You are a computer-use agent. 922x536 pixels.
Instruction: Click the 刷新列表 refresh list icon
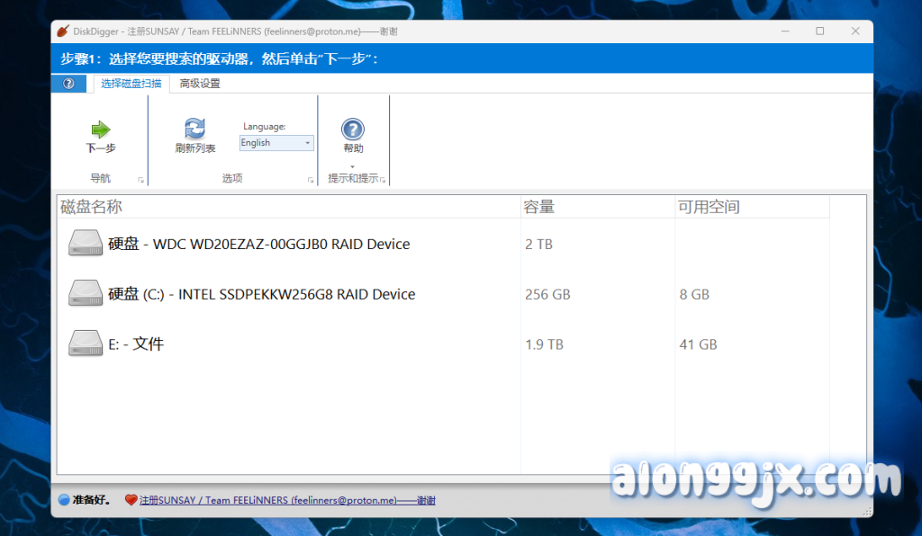pos(195,129)
